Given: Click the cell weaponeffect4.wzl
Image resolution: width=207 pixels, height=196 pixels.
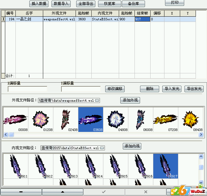Looking at the screenshot, I should [x=59, y=19].
